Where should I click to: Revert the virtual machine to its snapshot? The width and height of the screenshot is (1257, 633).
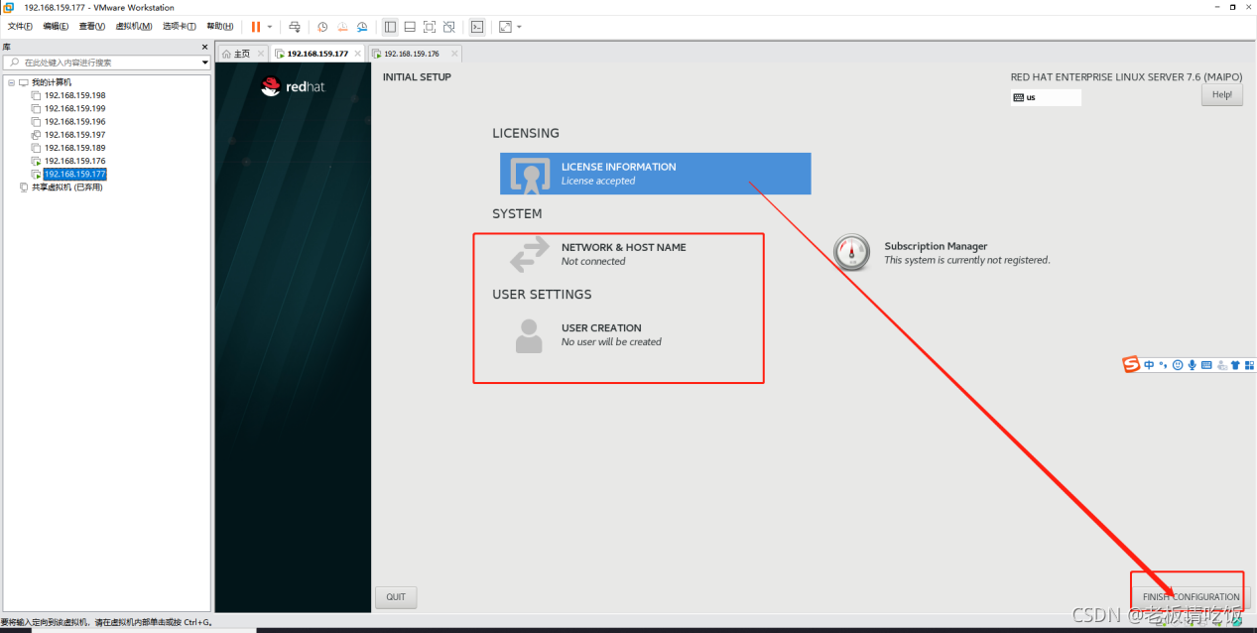342,27
